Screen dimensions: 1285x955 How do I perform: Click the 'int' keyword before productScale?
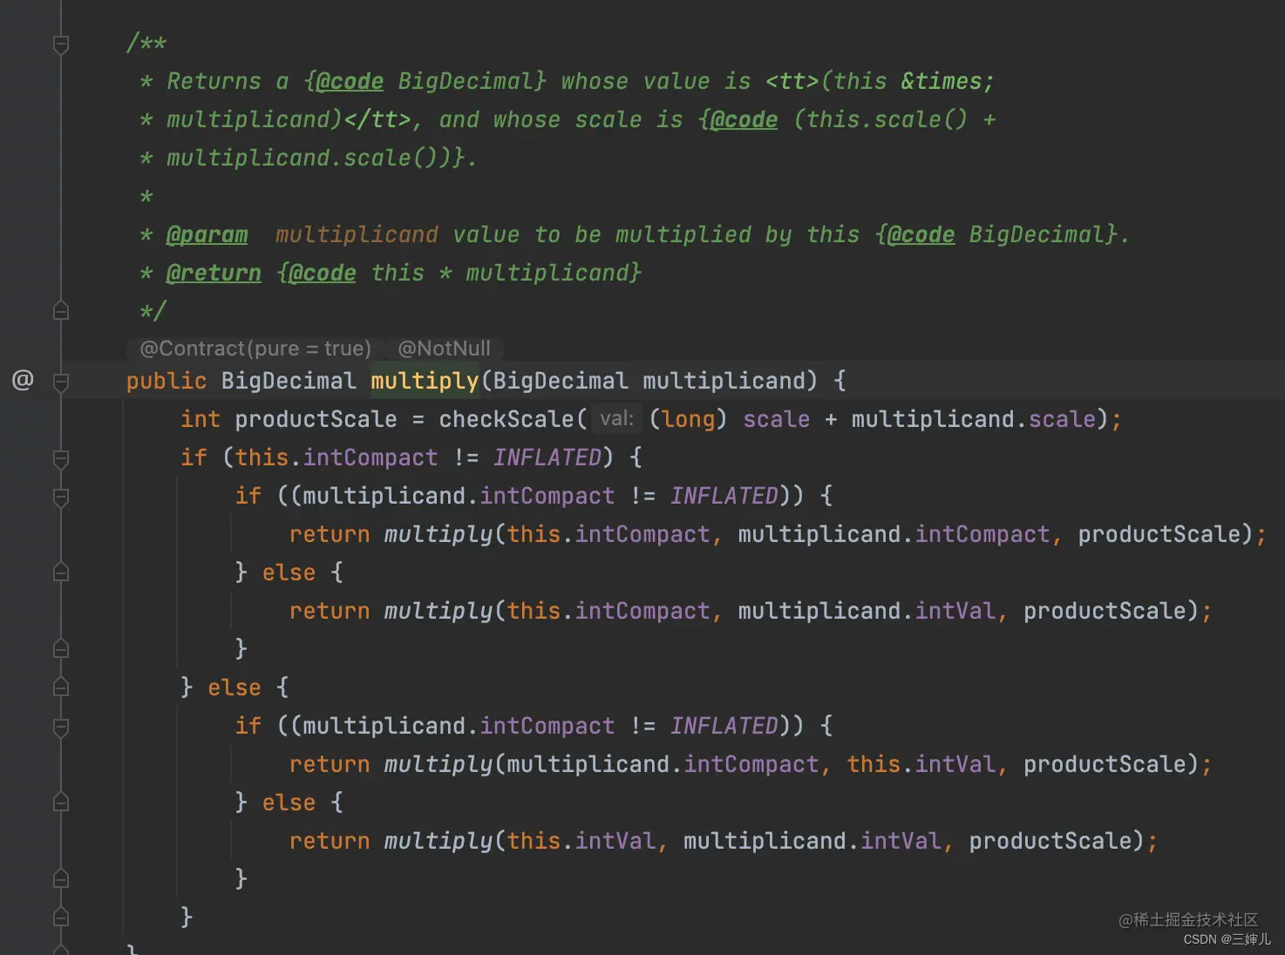(x=201, y=419)
